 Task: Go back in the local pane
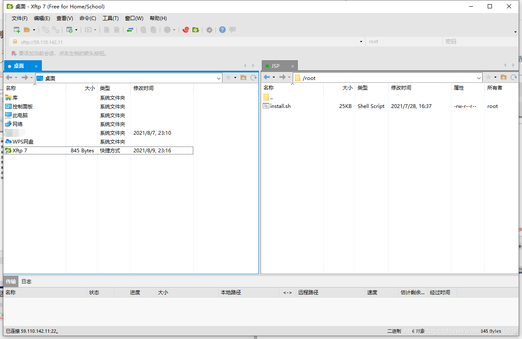tap(9, 77)
